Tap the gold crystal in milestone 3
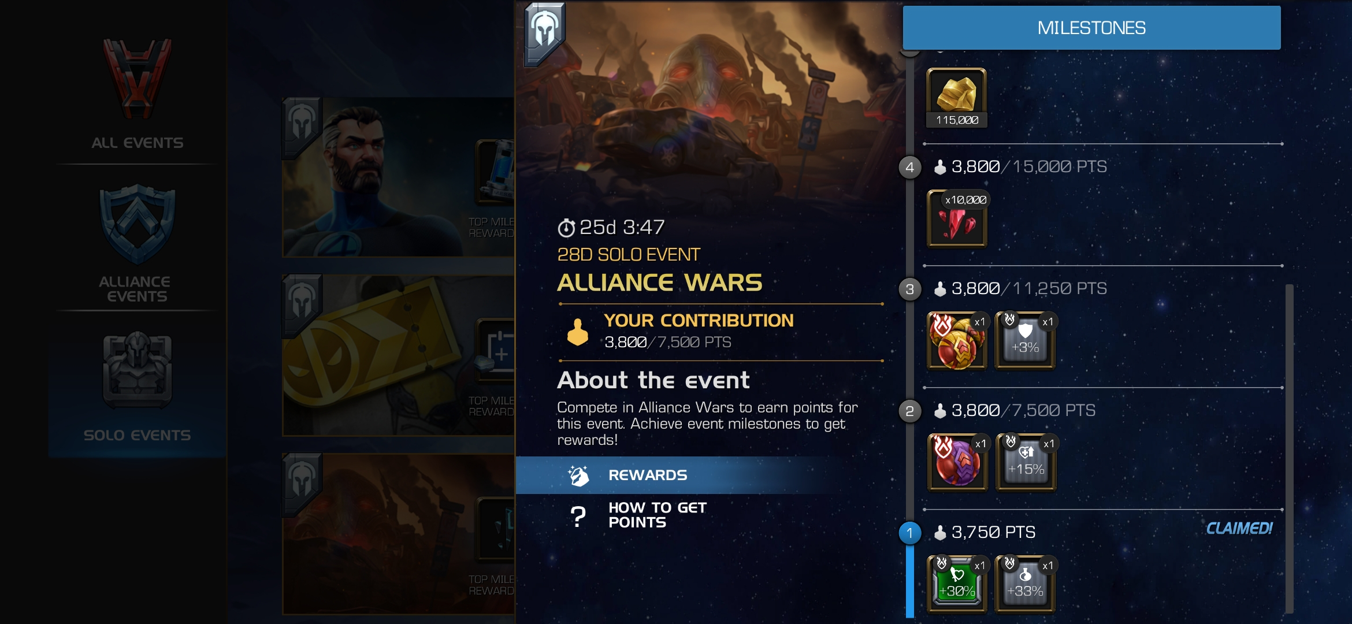Screen dimensions: 1352x624 pyautogui.click(x=957, y=340)
